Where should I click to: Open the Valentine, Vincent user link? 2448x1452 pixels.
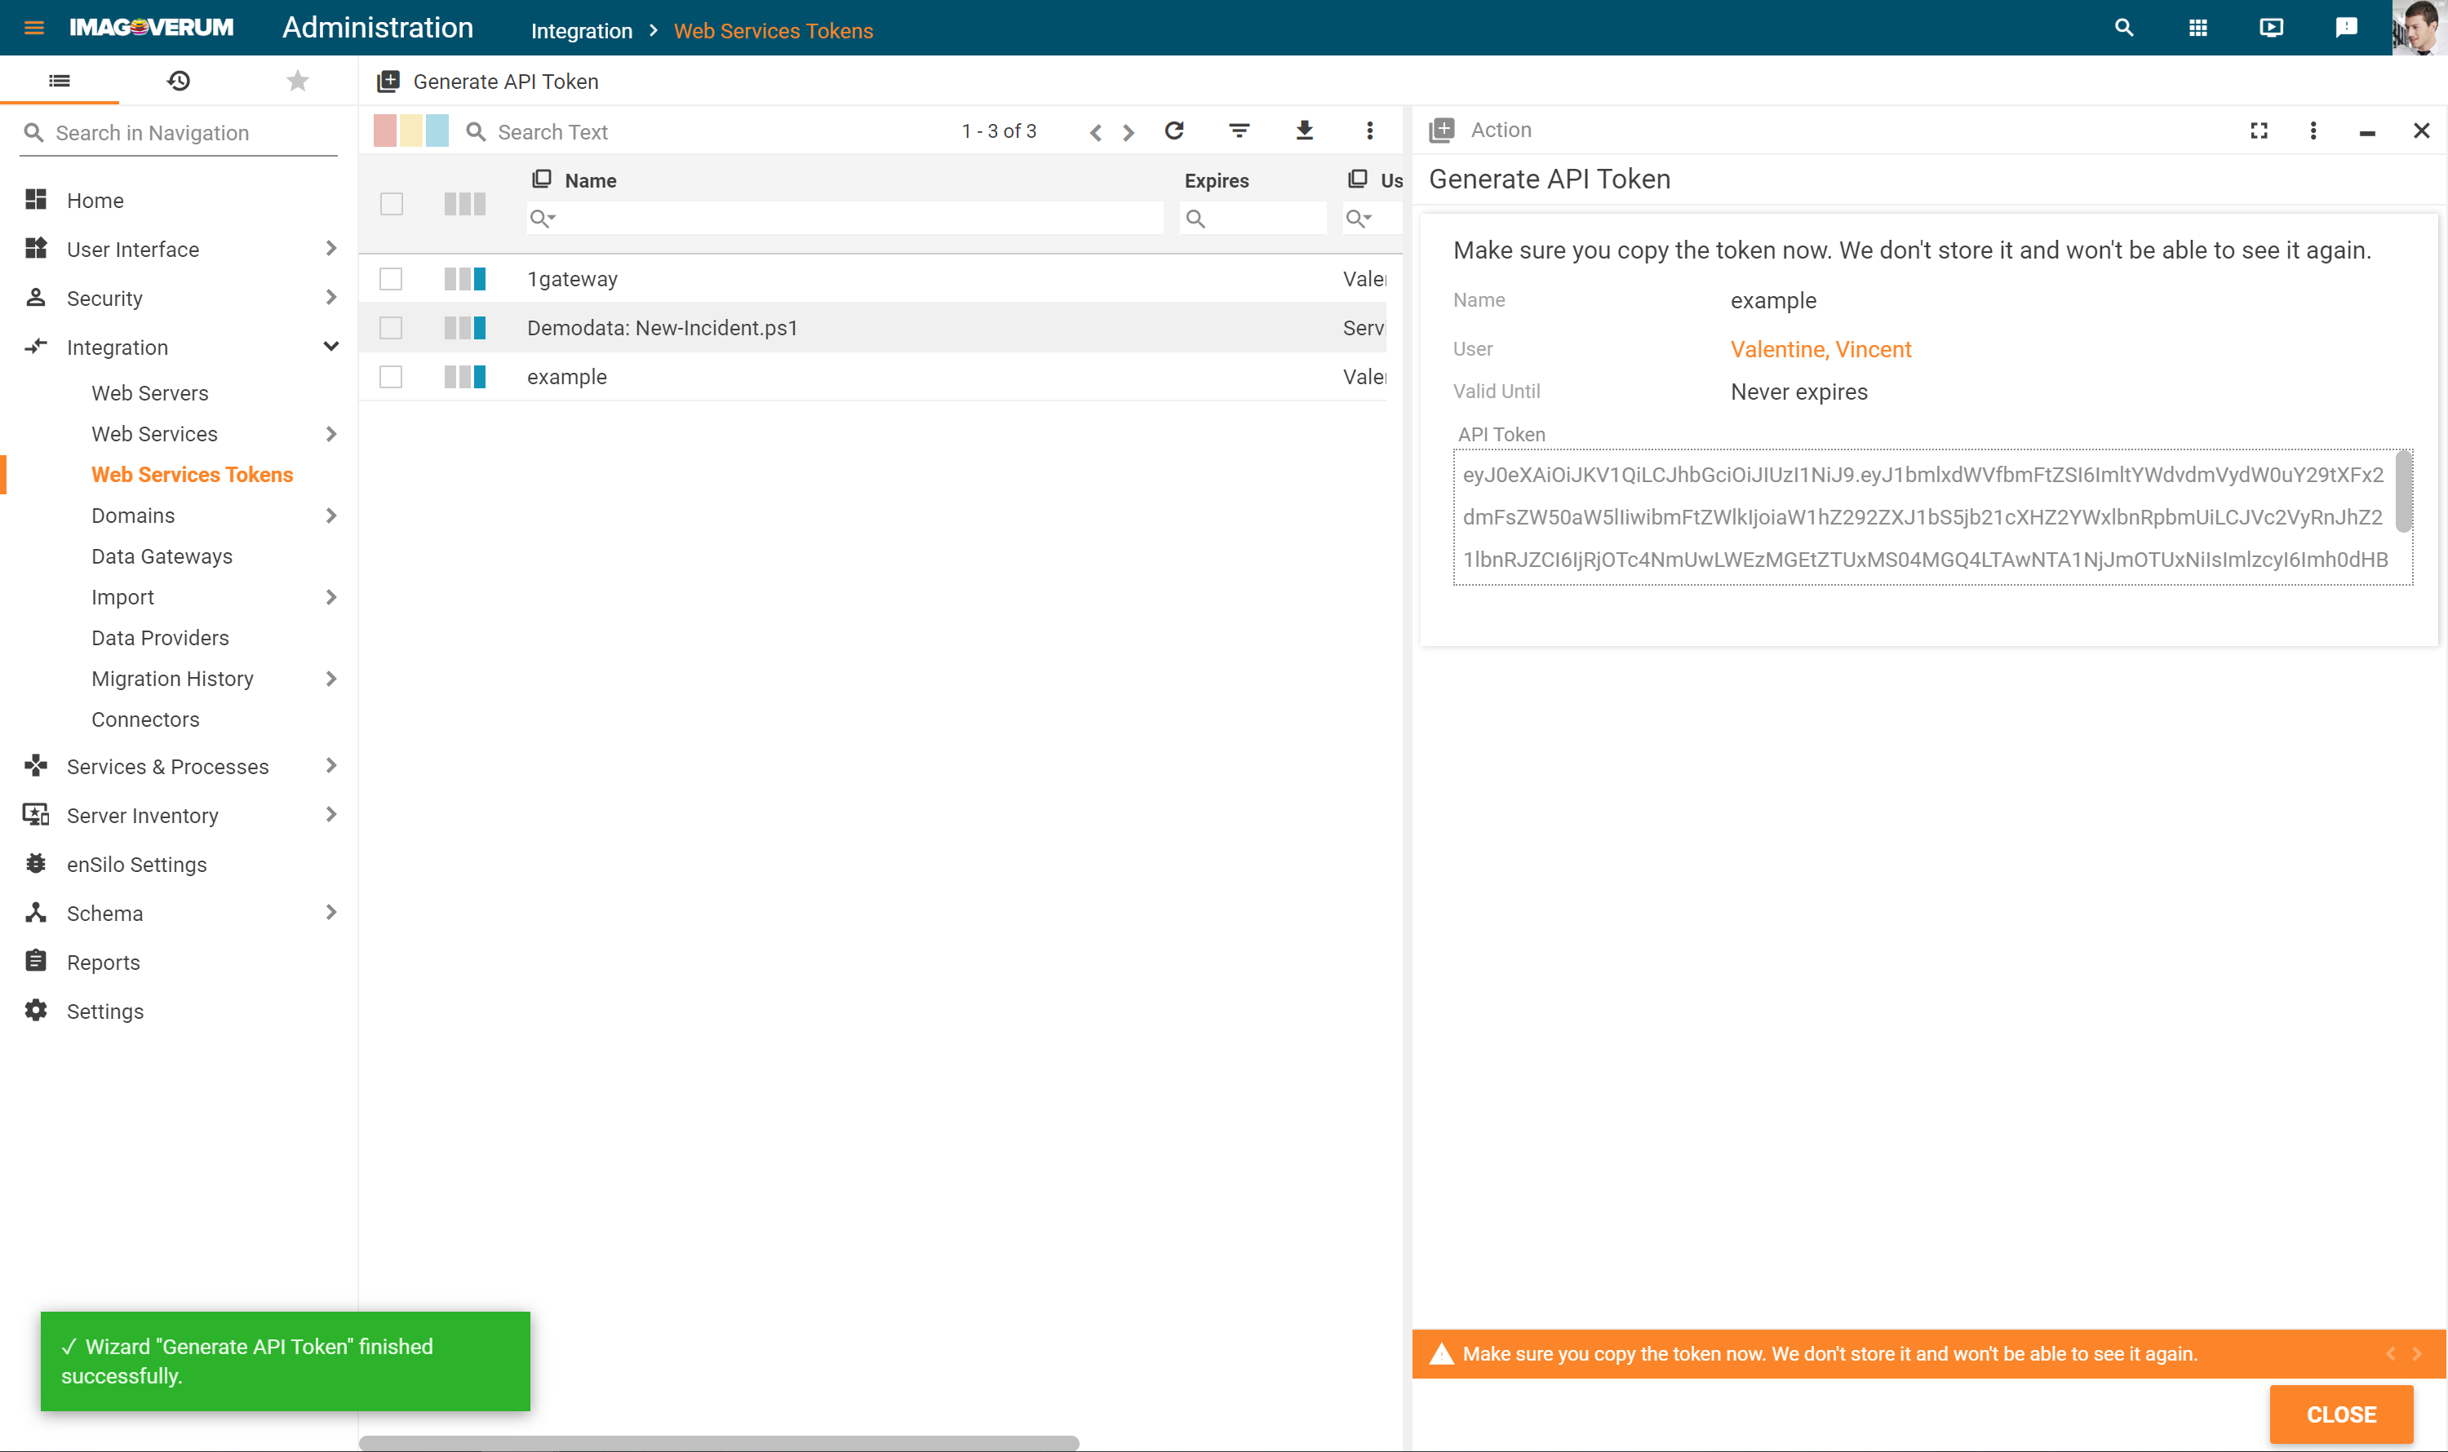pyautogui.click(x=1820, y=349)
